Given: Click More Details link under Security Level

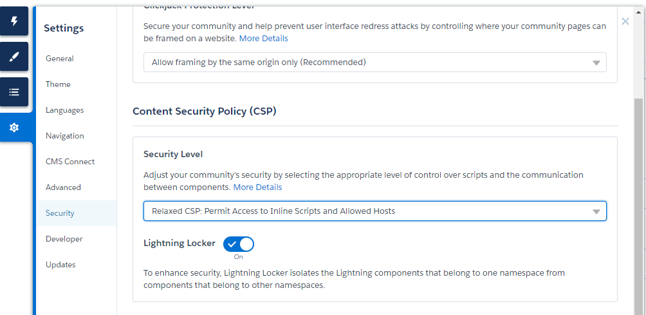Looking at the screenshot, I should coord(257,187).
